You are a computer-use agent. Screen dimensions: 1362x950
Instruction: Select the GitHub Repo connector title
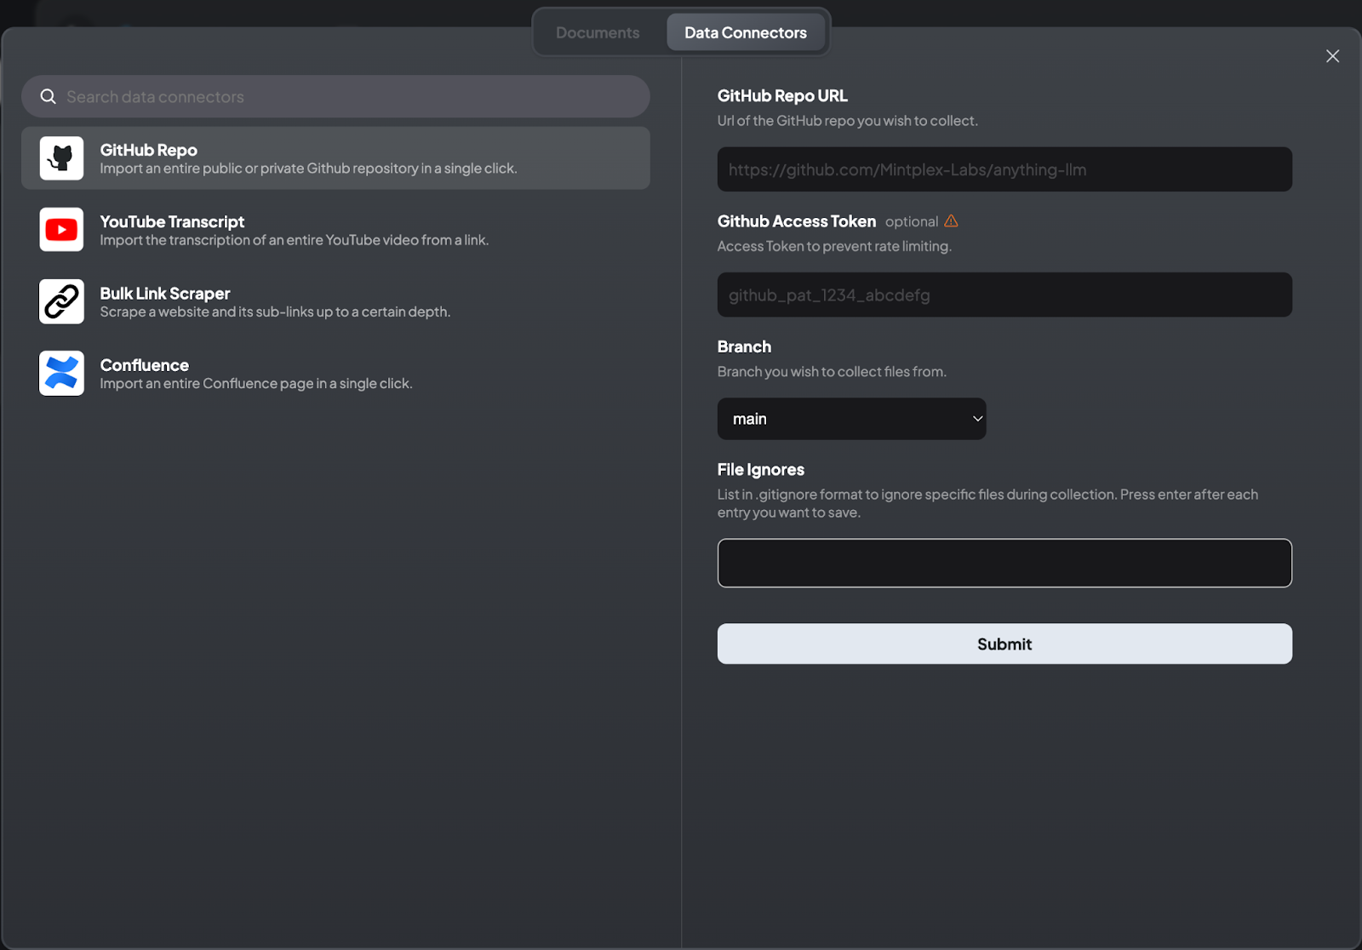(149, 150)
